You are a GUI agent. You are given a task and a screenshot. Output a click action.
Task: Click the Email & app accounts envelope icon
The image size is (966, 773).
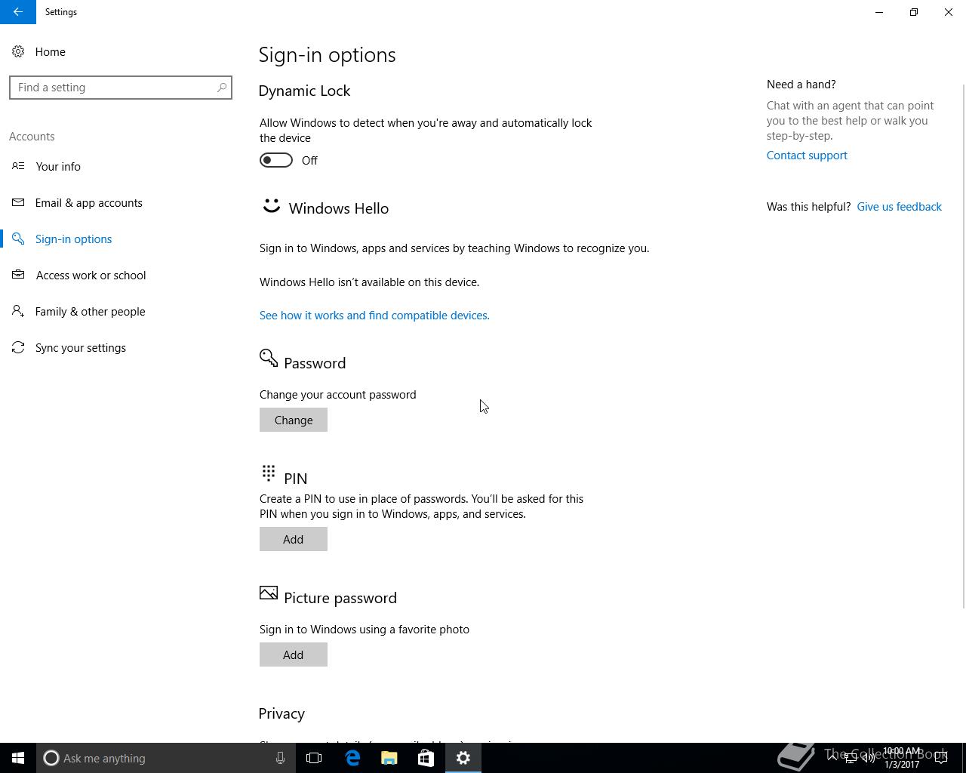coord(18,202)
